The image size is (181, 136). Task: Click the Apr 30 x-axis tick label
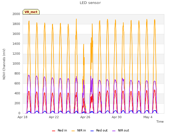click(x=117, y=117)
